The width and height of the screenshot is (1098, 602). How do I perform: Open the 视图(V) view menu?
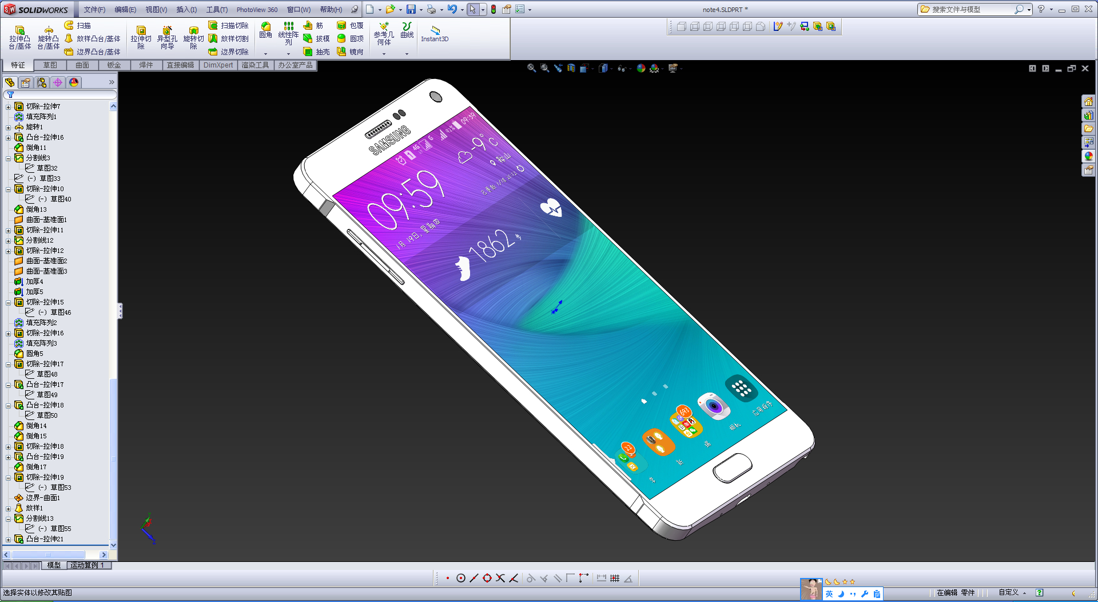[156, 10]
